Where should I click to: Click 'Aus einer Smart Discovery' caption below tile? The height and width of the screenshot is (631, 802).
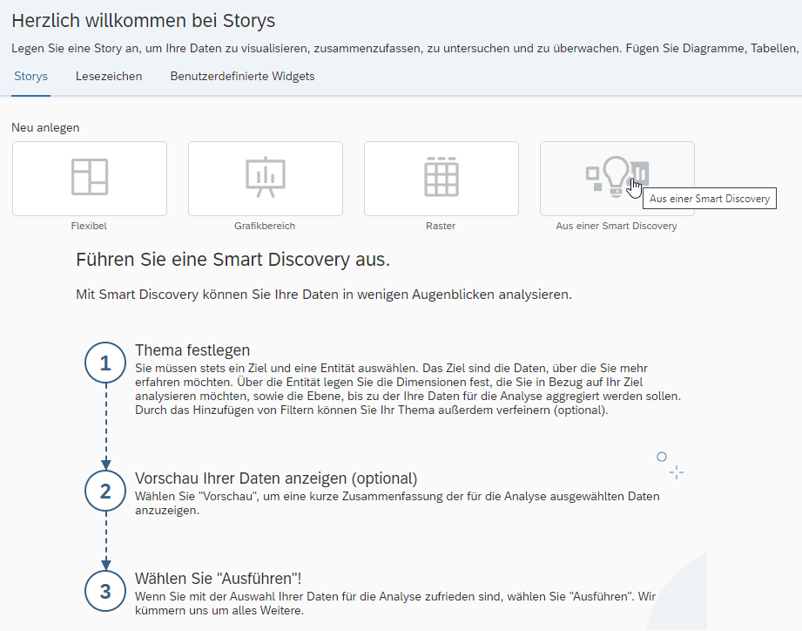617,226
